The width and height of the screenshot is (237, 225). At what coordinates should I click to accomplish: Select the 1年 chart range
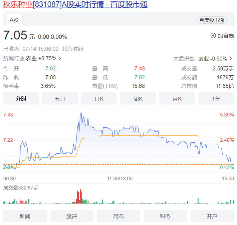pos(216,99)
